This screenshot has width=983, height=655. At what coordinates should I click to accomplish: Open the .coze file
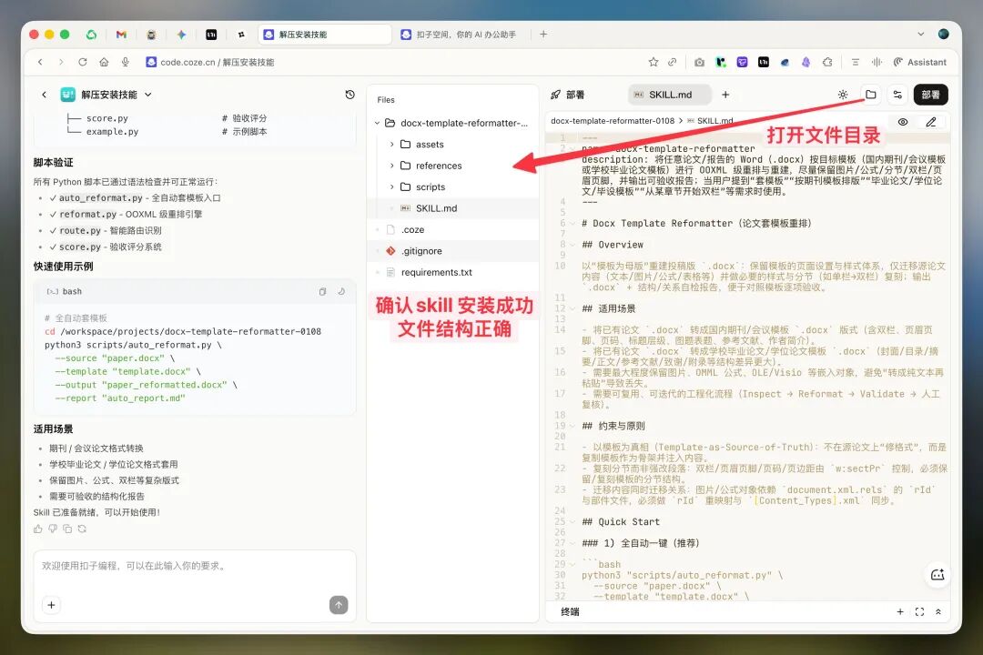pos(452,229)
